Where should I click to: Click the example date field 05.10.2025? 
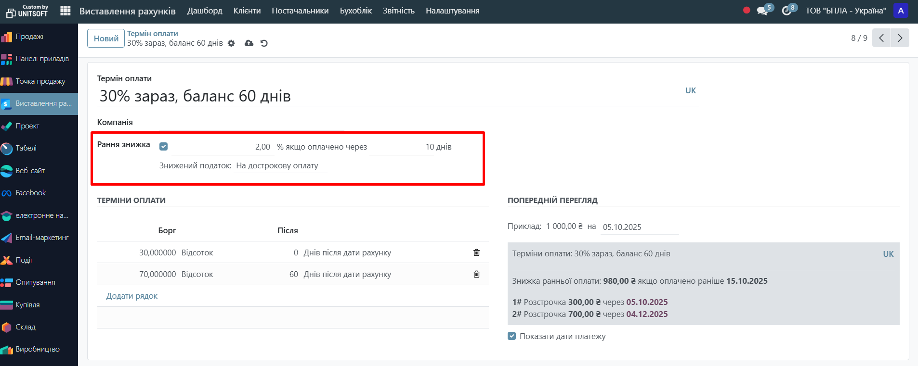pos(639,227)
